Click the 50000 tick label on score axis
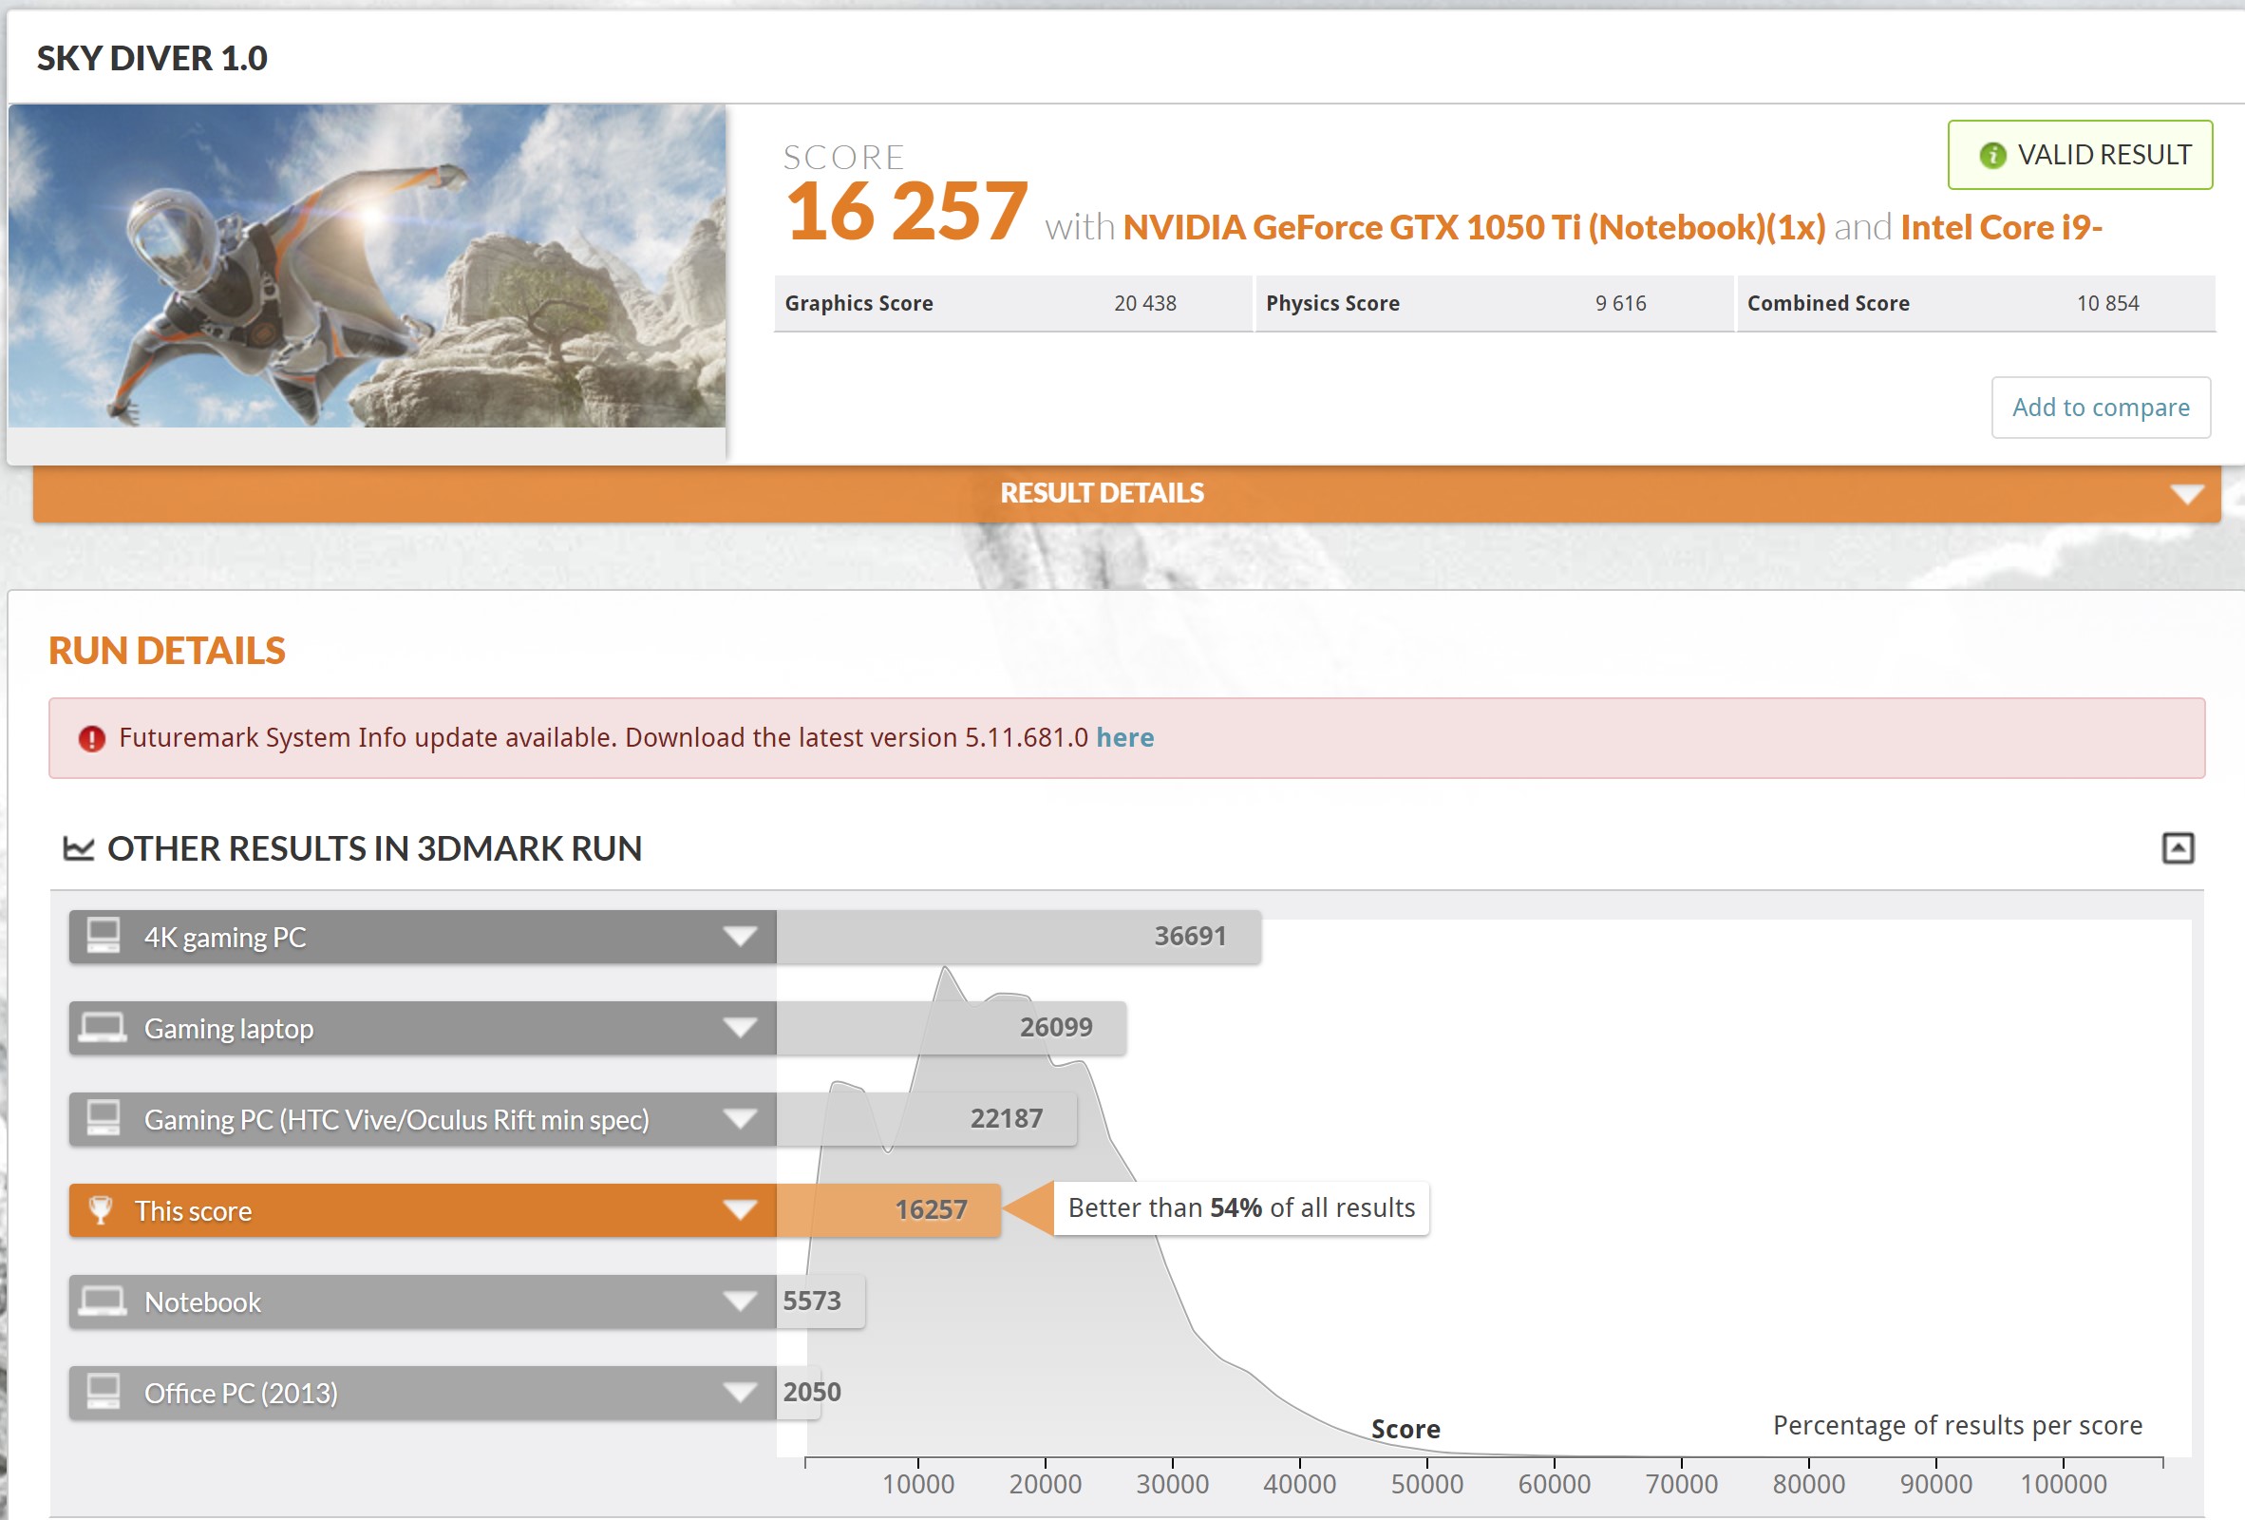 (x=1426, y=1484)
